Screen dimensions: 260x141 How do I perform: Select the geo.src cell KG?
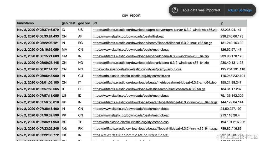pos(84,63)
